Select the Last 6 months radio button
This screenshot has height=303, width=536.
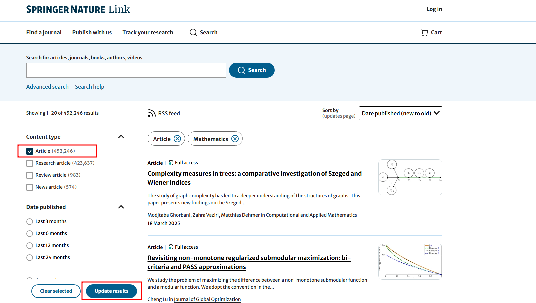30,234
